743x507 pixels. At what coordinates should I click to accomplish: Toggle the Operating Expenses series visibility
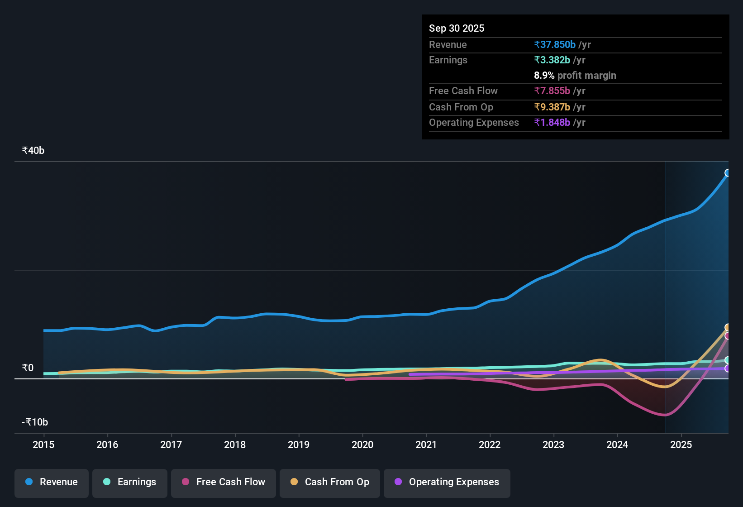[x=447, y=482]
